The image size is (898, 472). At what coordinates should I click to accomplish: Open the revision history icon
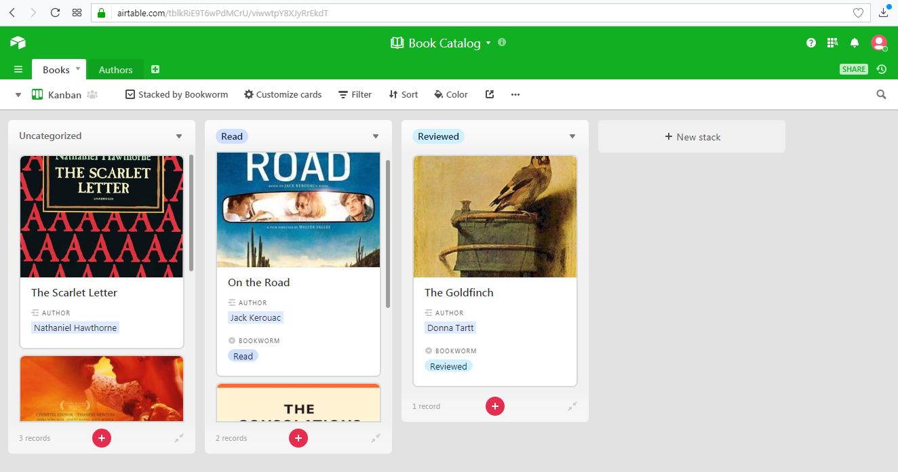pos(881,69)
